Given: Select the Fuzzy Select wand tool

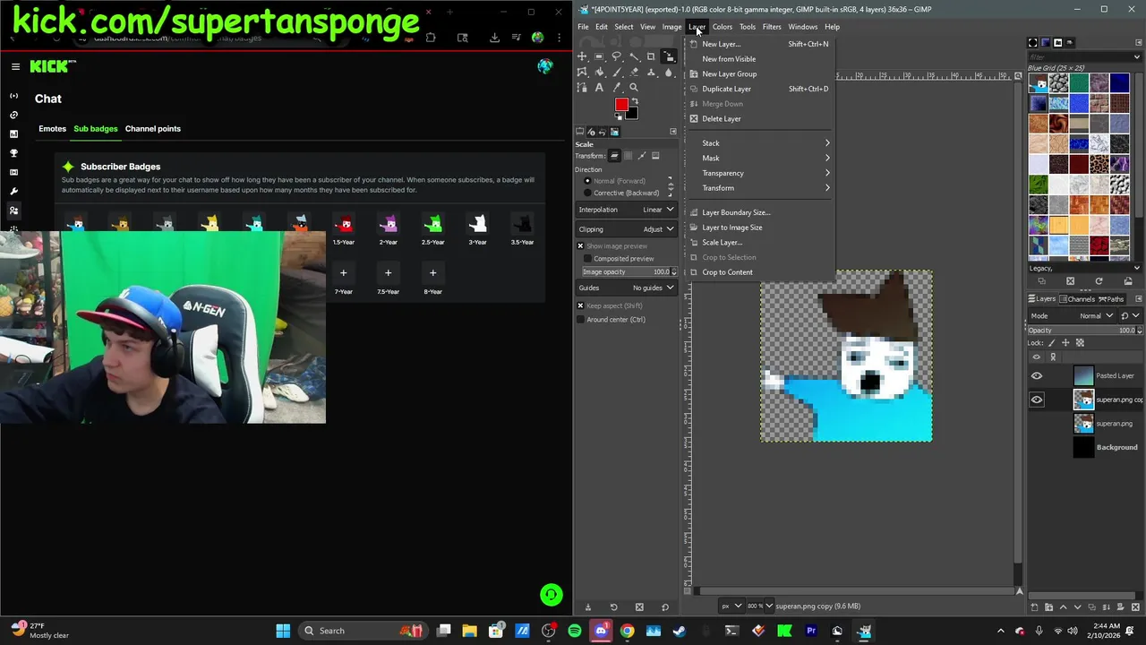Looking at the screenshot, I should click(x=634, y=56).
